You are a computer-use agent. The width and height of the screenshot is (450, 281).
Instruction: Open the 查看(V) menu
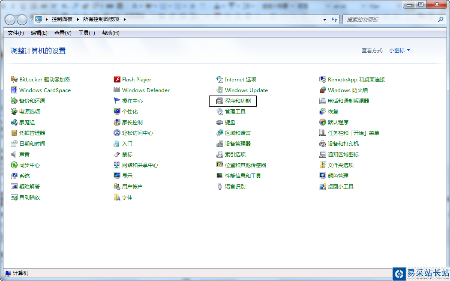coord(63,33)
